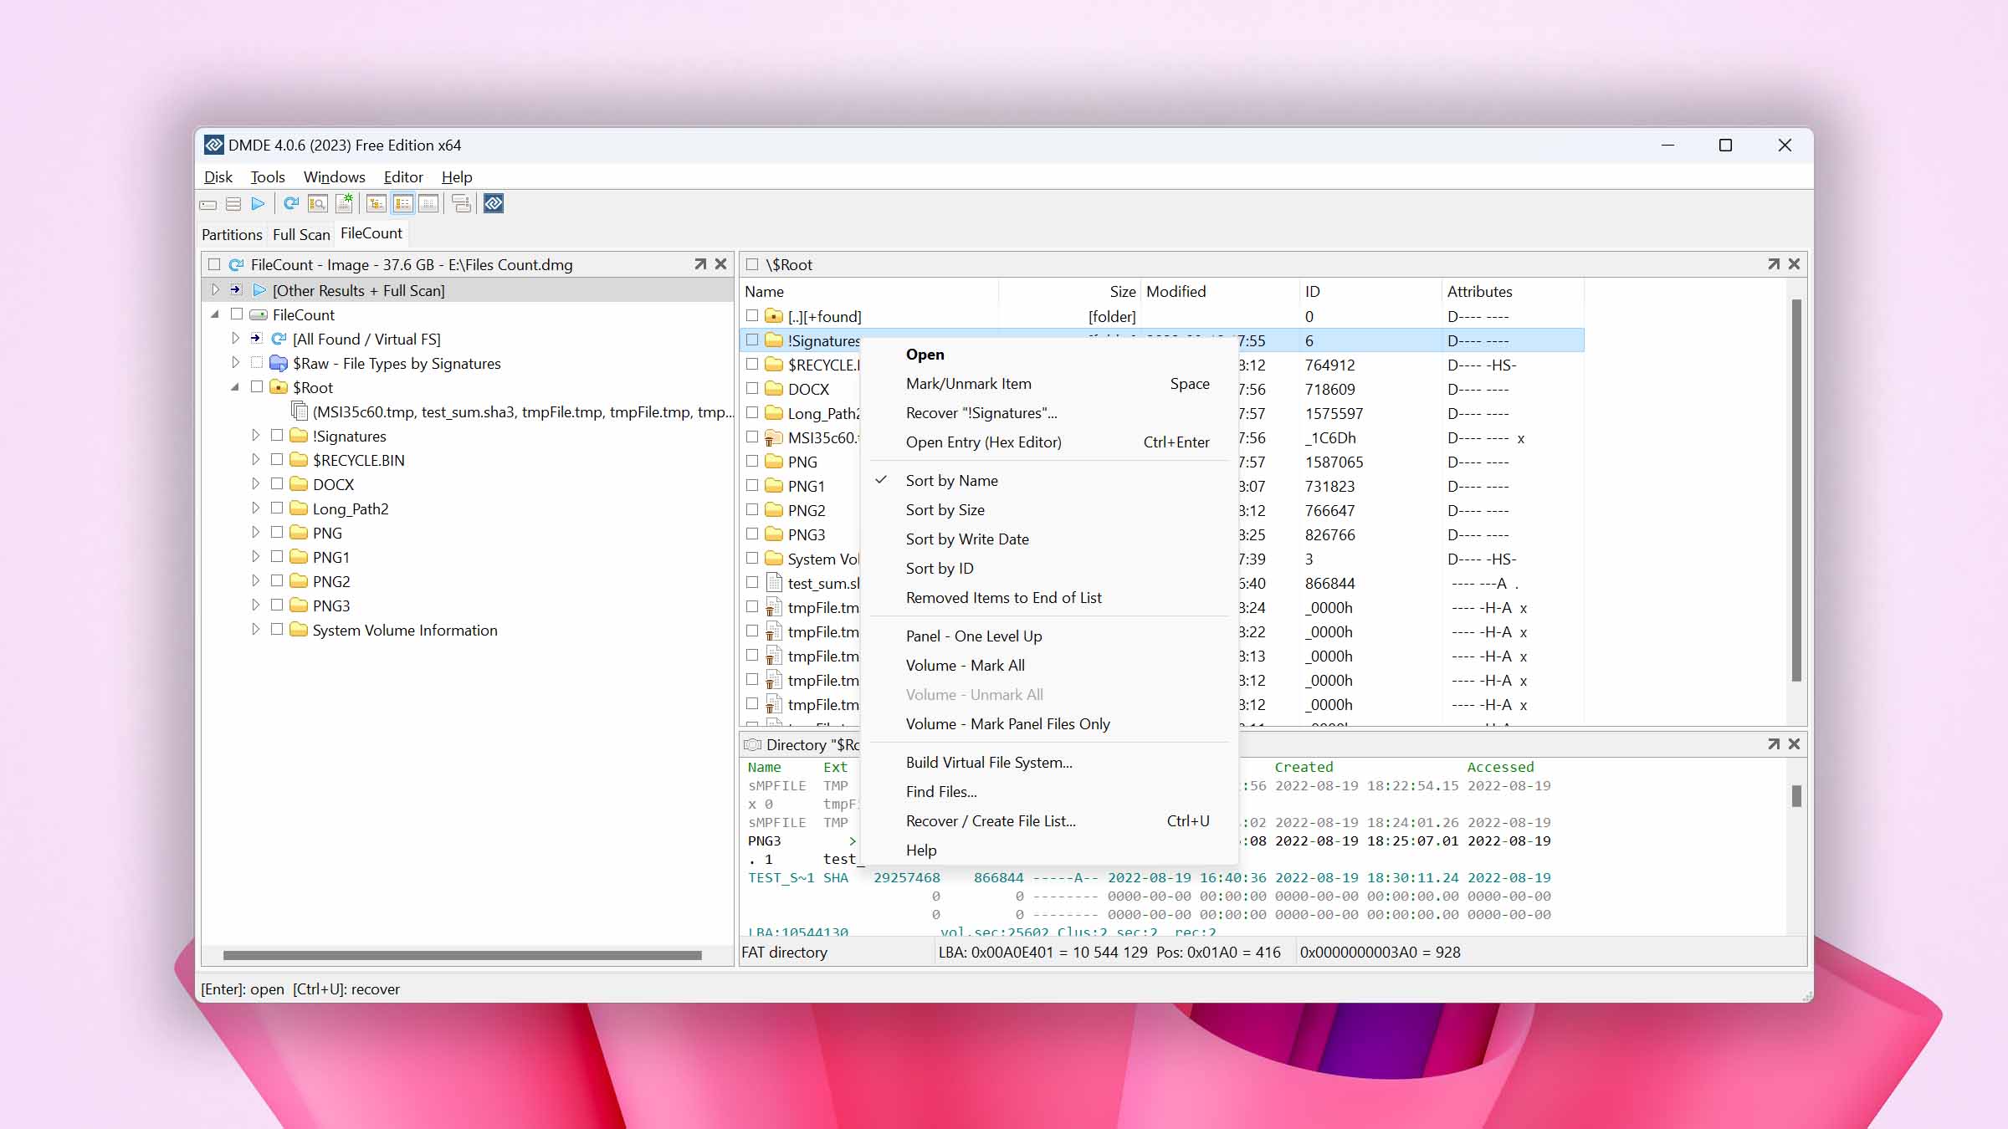Maximize the left FileCount tree panel
Screen dimensions: 2008x1129
700,264
